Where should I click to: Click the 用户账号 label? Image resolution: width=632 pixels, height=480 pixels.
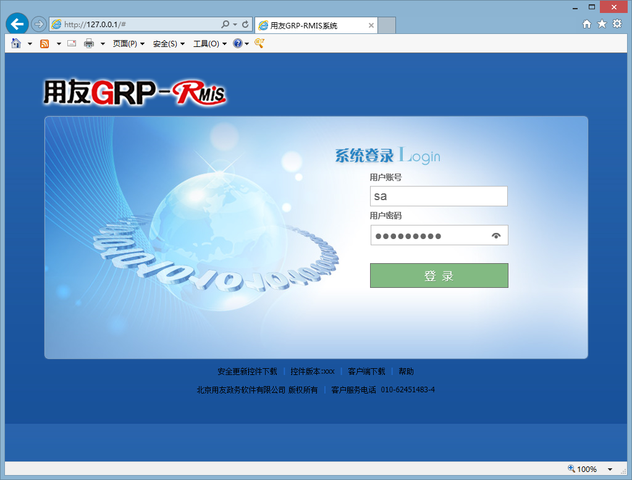tap(386, 177)
